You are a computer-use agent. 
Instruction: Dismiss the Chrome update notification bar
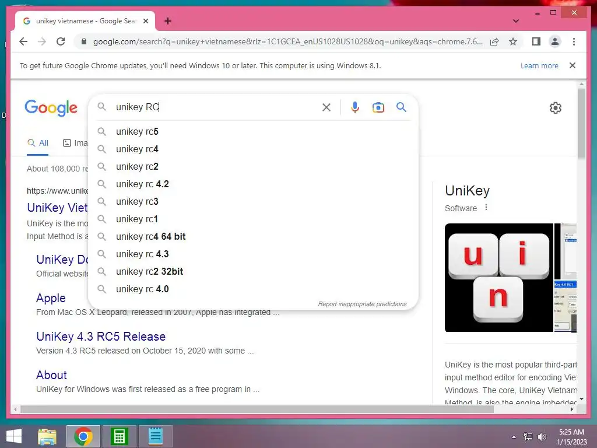point(573,65)
